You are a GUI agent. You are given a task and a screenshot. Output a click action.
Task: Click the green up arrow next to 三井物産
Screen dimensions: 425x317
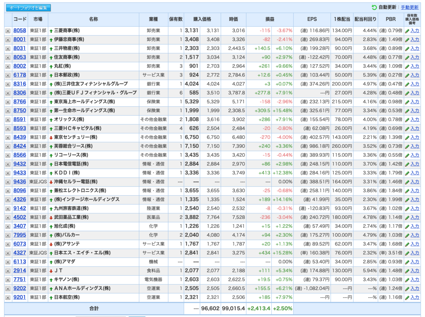pos(51,48)
